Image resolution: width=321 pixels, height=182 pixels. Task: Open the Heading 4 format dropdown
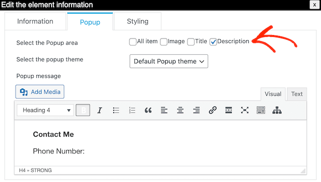pyautogui.click(x=45, y=110)
